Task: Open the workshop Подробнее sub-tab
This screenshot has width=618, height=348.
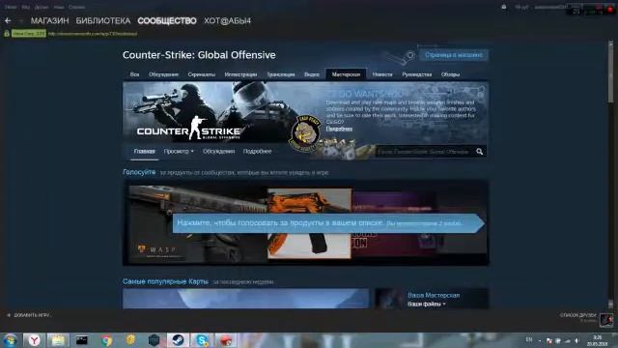Action: [x=257, y=151]
